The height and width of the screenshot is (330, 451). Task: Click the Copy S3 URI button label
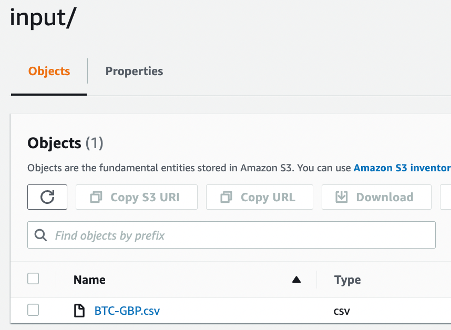145,197
